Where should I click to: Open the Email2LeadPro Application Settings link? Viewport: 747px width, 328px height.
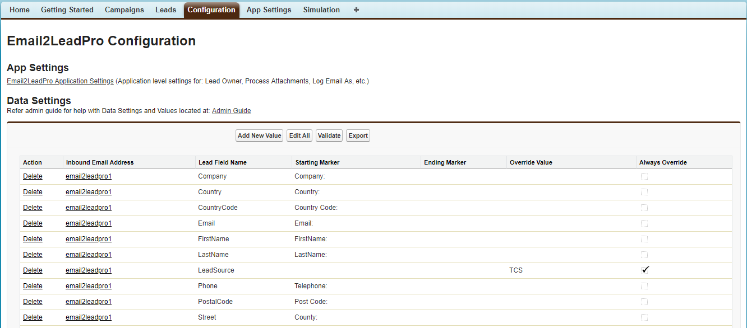click(59, 81)
